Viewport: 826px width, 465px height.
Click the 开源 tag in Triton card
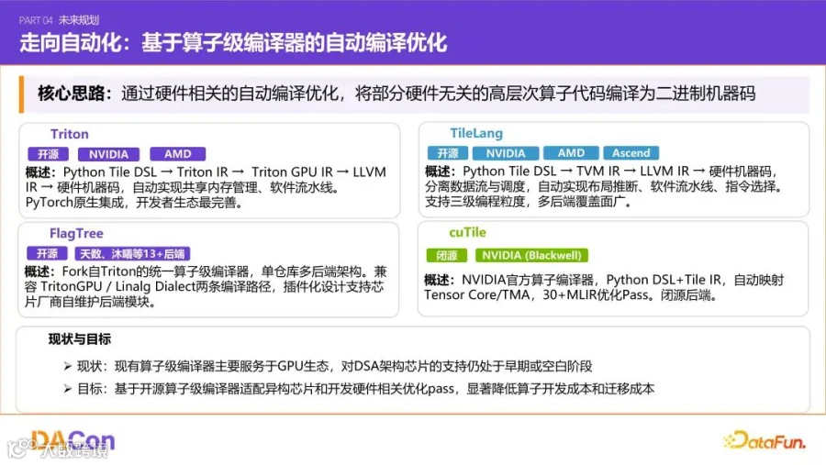[48, 154]
